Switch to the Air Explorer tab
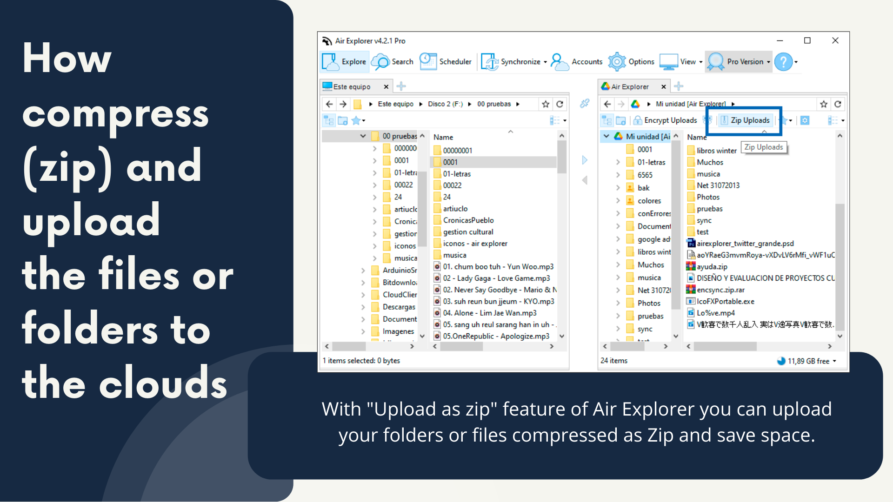 630,86
